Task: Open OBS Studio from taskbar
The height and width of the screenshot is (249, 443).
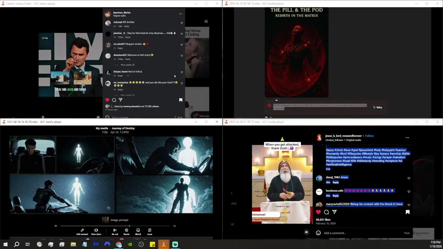Action: click(x=141, y=245)
